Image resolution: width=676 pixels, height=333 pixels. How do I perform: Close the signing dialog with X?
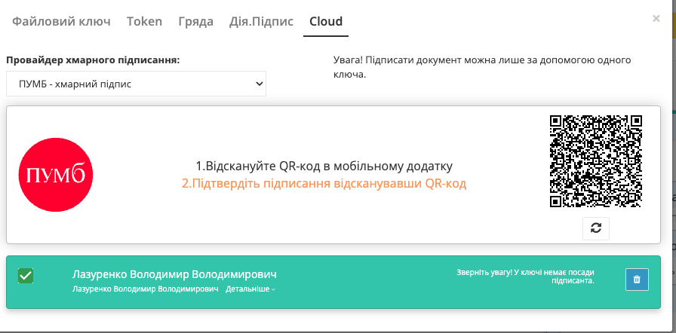click(656, 19)
